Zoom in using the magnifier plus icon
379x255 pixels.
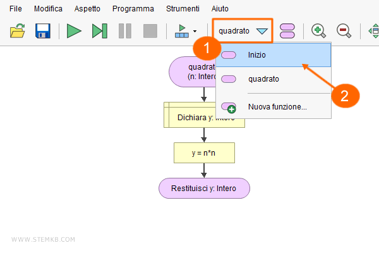pos(318,30)
